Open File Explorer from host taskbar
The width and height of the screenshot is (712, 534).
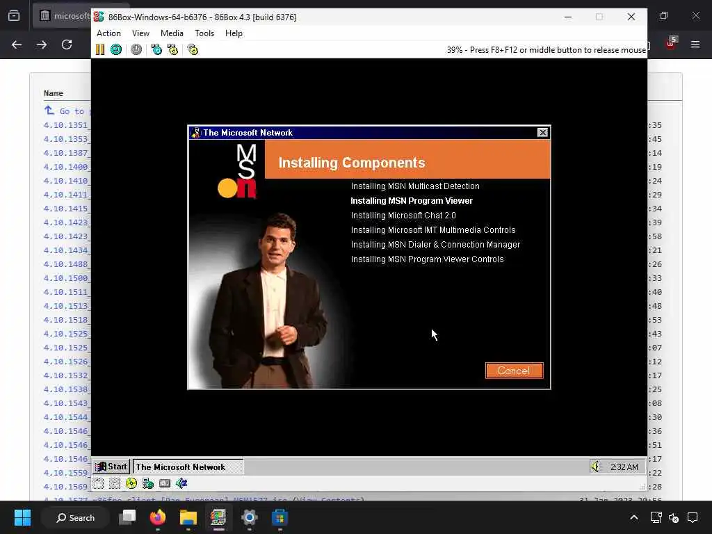[x=188, y=517]
